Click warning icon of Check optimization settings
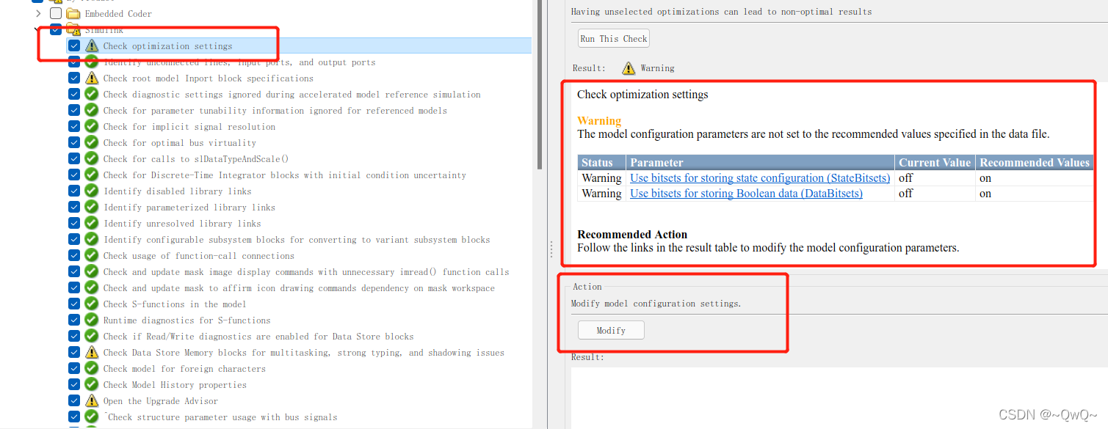Screen dimensions: 1108x429 pos(91,45)
